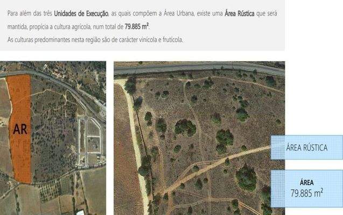Open the left aerial overview map image
The image size is (343, 215).
(53, 138)
